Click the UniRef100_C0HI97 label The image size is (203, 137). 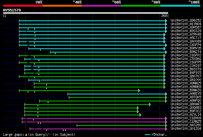186,66
